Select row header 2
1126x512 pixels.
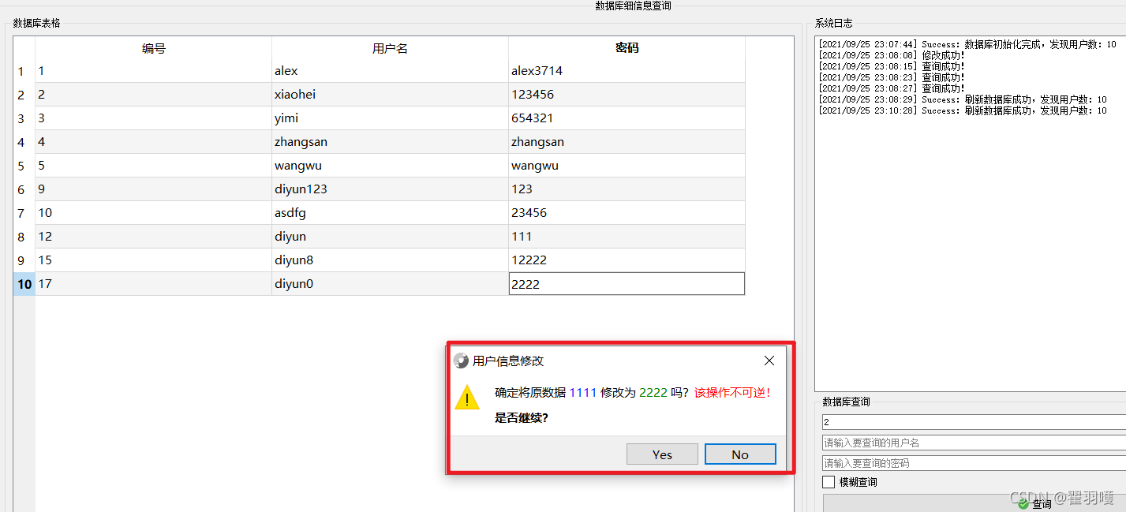pos(24,95)
